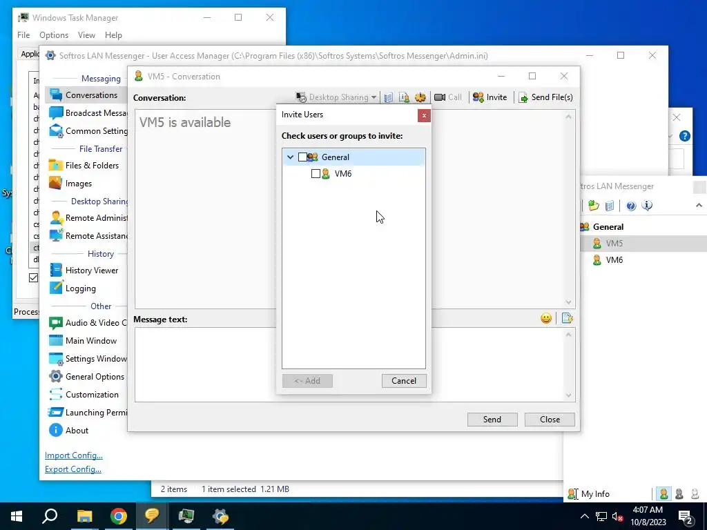Image resolution: width=707 pixels, height=530 pixels.
Task: Tick the VM6 checkbox in Invite Users
Action: point(316,173)
